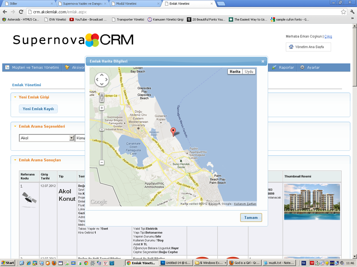Open the Asteroids - HTML5 bookmark
Screen dimensions: 357x267
click(21, 20)
